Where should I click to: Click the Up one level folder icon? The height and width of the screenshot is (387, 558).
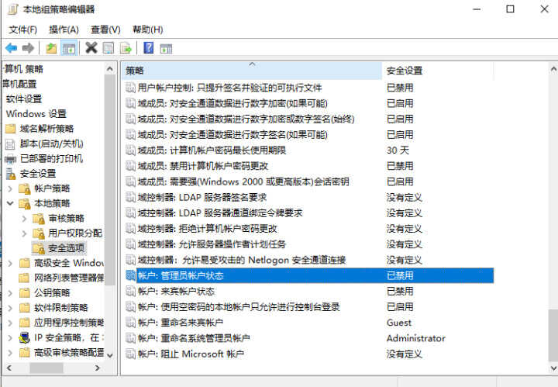tap(51, 48)
